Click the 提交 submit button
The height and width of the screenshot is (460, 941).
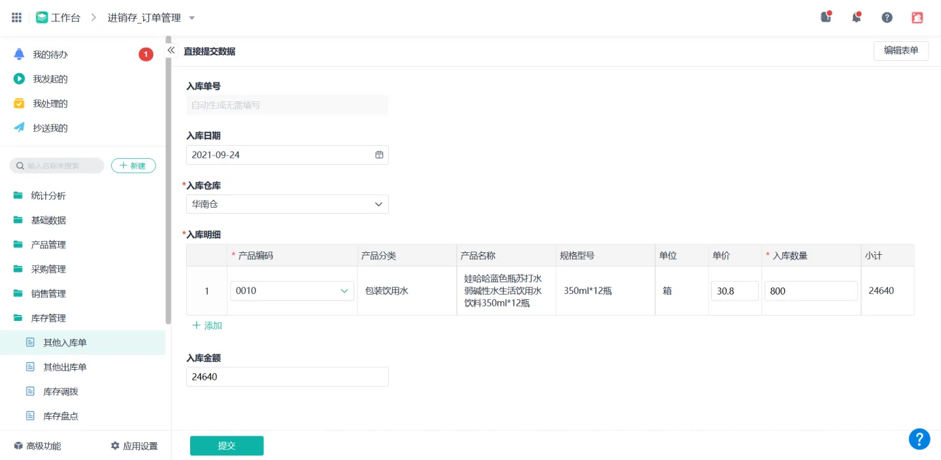pos(227,446)
